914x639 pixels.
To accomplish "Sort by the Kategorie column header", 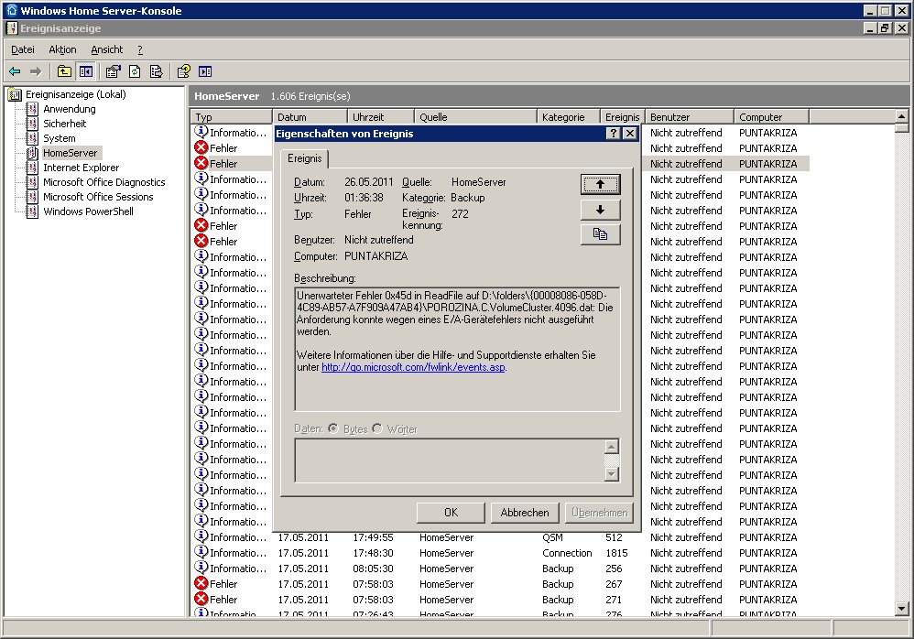I will (x=569, y=117).
